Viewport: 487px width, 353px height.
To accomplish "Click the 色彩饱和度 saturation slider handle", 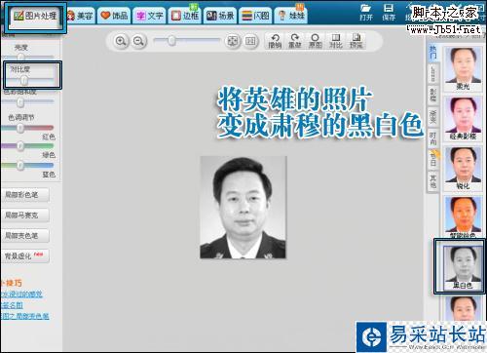I will [20, 102].
